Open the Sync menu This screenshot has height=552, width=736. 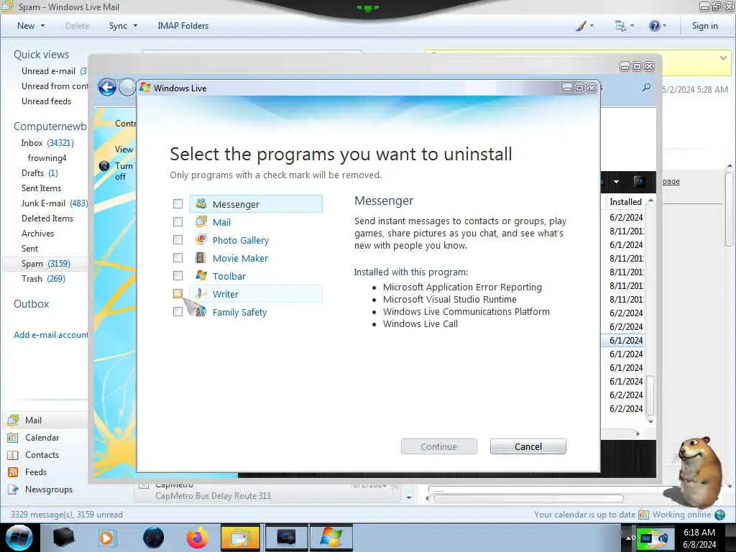[118, 26]
